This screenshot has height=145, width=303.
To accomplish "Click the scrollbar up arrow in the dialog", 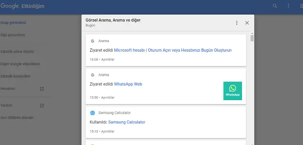I will pos(252,34).
